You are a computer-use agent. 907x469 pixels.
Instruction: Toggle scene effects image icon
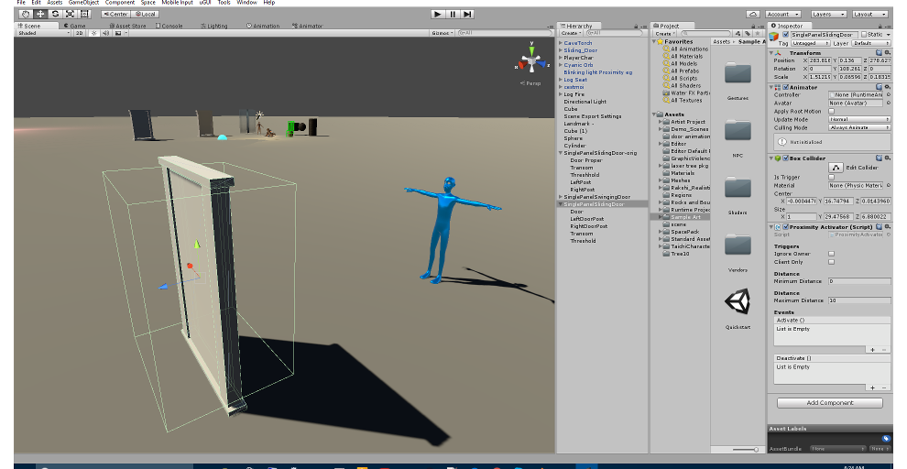(x=118, y=33)
